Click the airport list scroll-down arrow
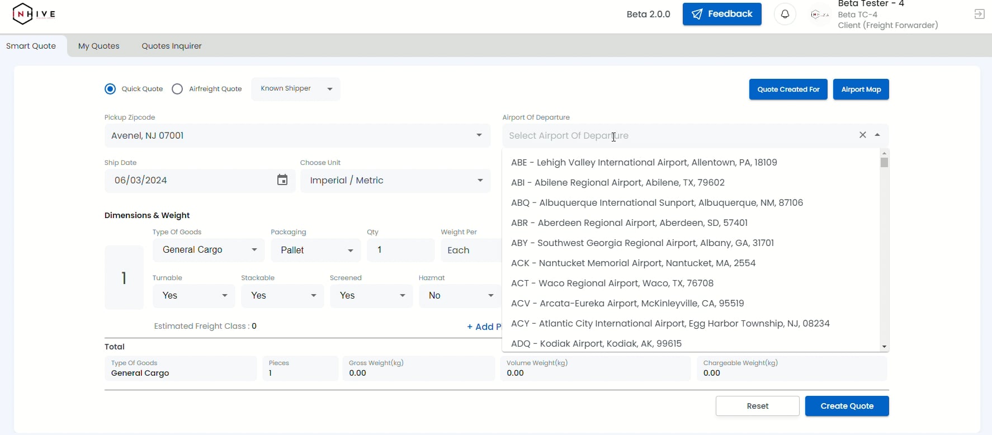This screenshot has width=992, height=435. [x=884, y=347]
